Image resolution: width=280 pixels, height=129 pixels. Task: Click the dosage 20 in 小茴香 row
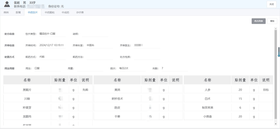click(x=240, y=116)
